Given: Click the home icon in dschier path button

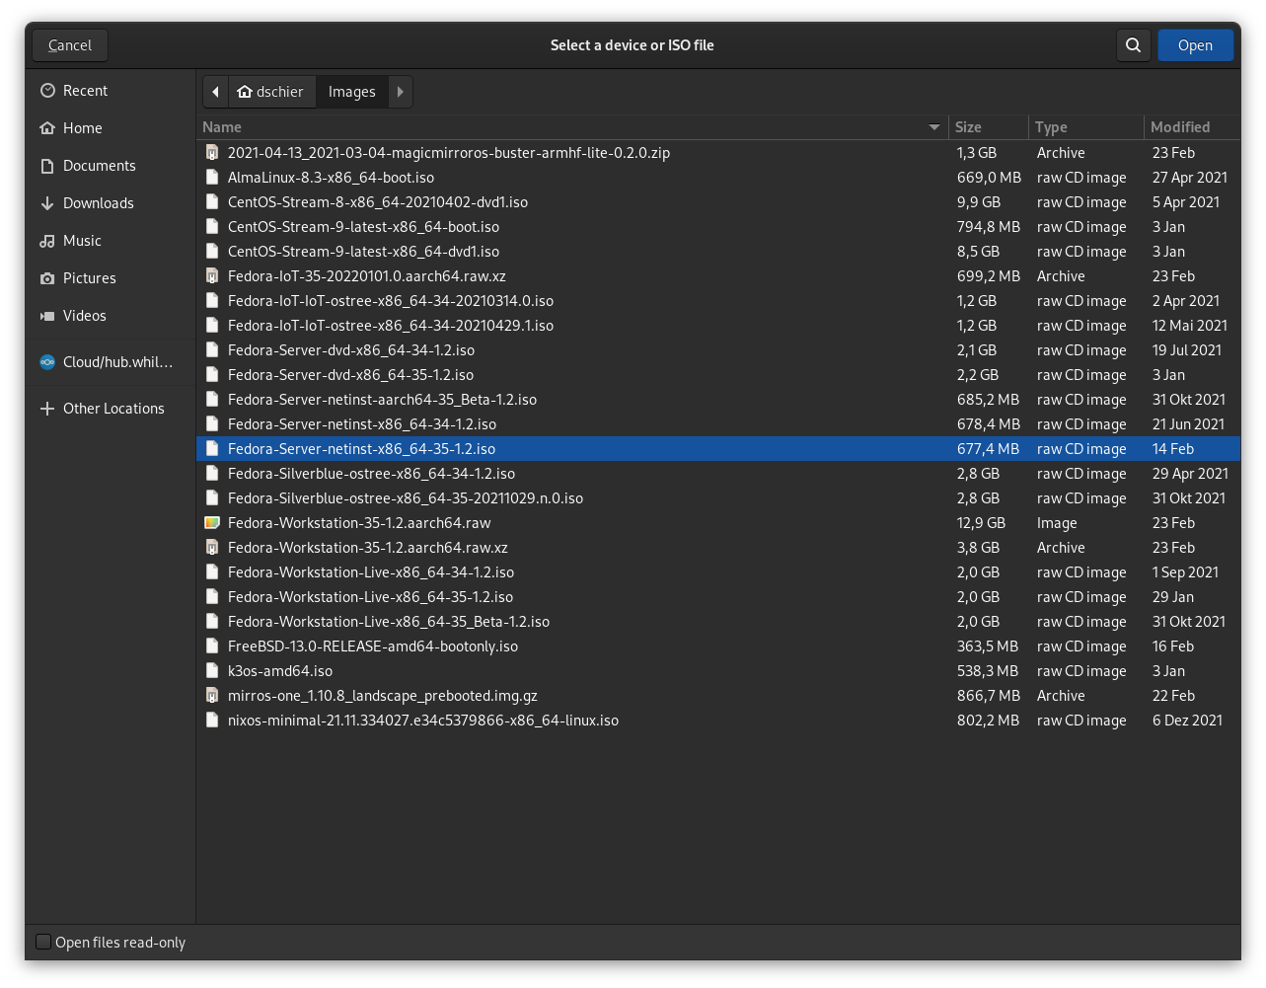Looking at the screenshot, I should point(245,92).
